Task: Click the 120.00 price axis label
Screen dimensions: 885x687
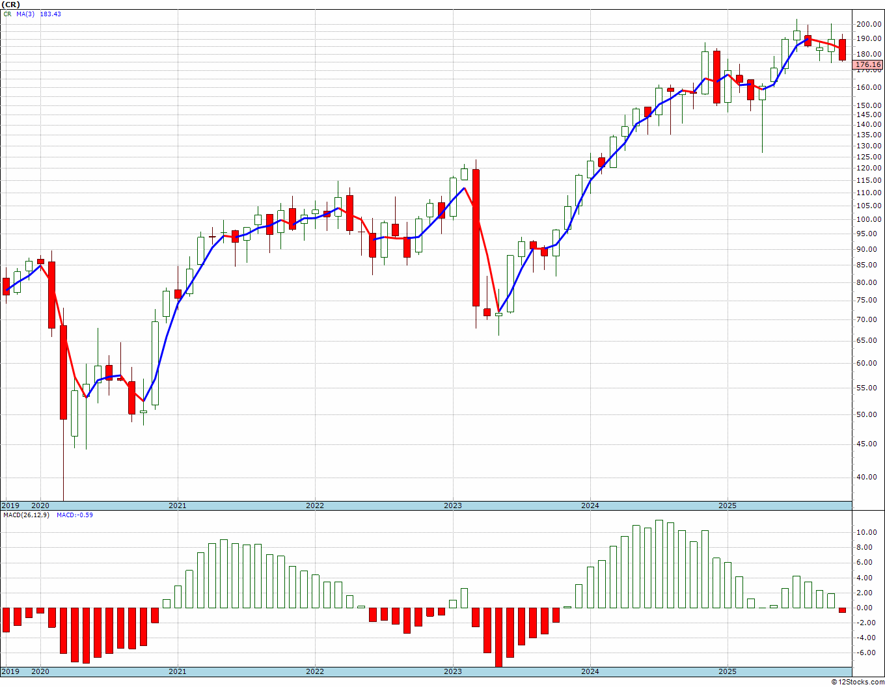Action: 869,168
